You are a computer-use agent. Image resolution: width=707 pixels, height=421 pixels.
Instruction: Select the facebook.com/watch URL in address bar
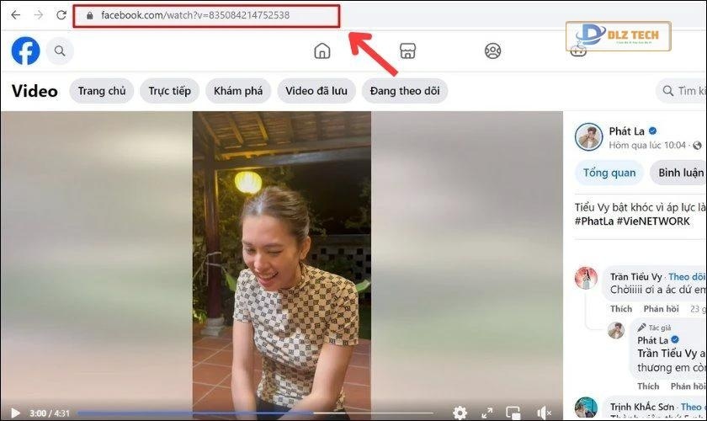[195, 15]
